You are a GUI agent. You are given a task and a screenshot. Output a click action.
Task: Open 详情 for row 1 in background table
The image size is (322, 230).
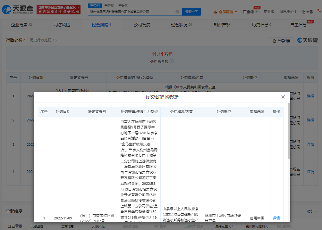(310, 96)
